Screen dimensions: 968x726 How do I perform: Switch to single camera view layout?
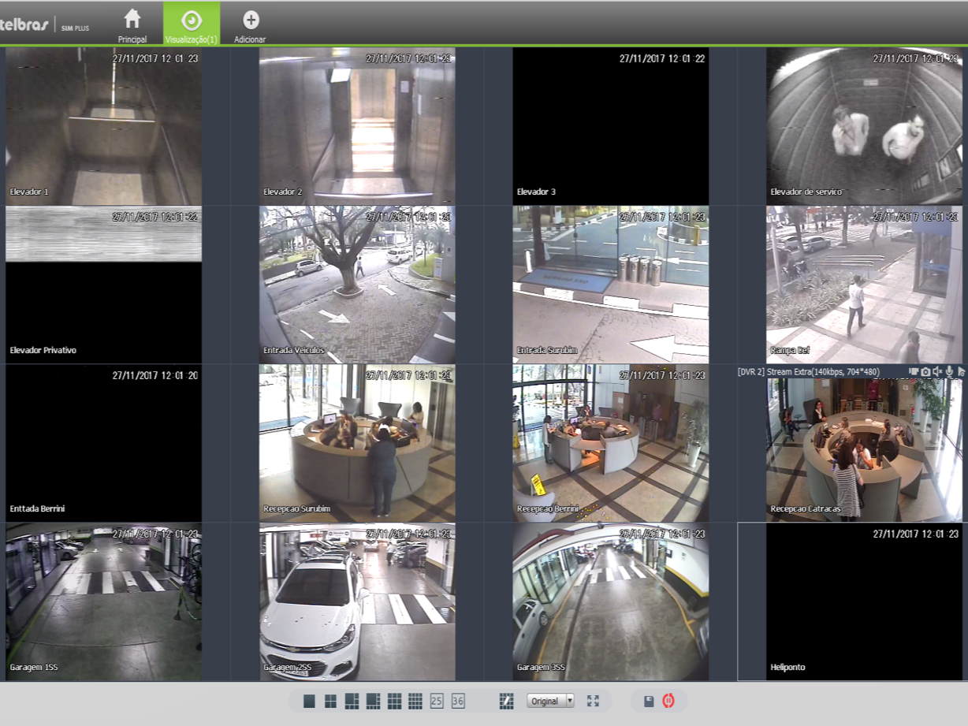coord(309,701)
